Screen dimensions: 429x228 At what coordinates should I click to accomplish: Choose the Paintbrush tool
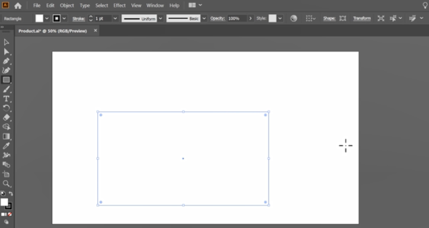[6, 89]
